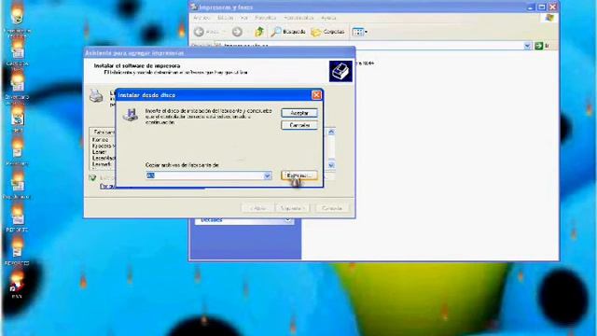
Task: Click the Adelante arrow in Explorer toolbar
Action: pyautogui.click(x=237, y=32)
